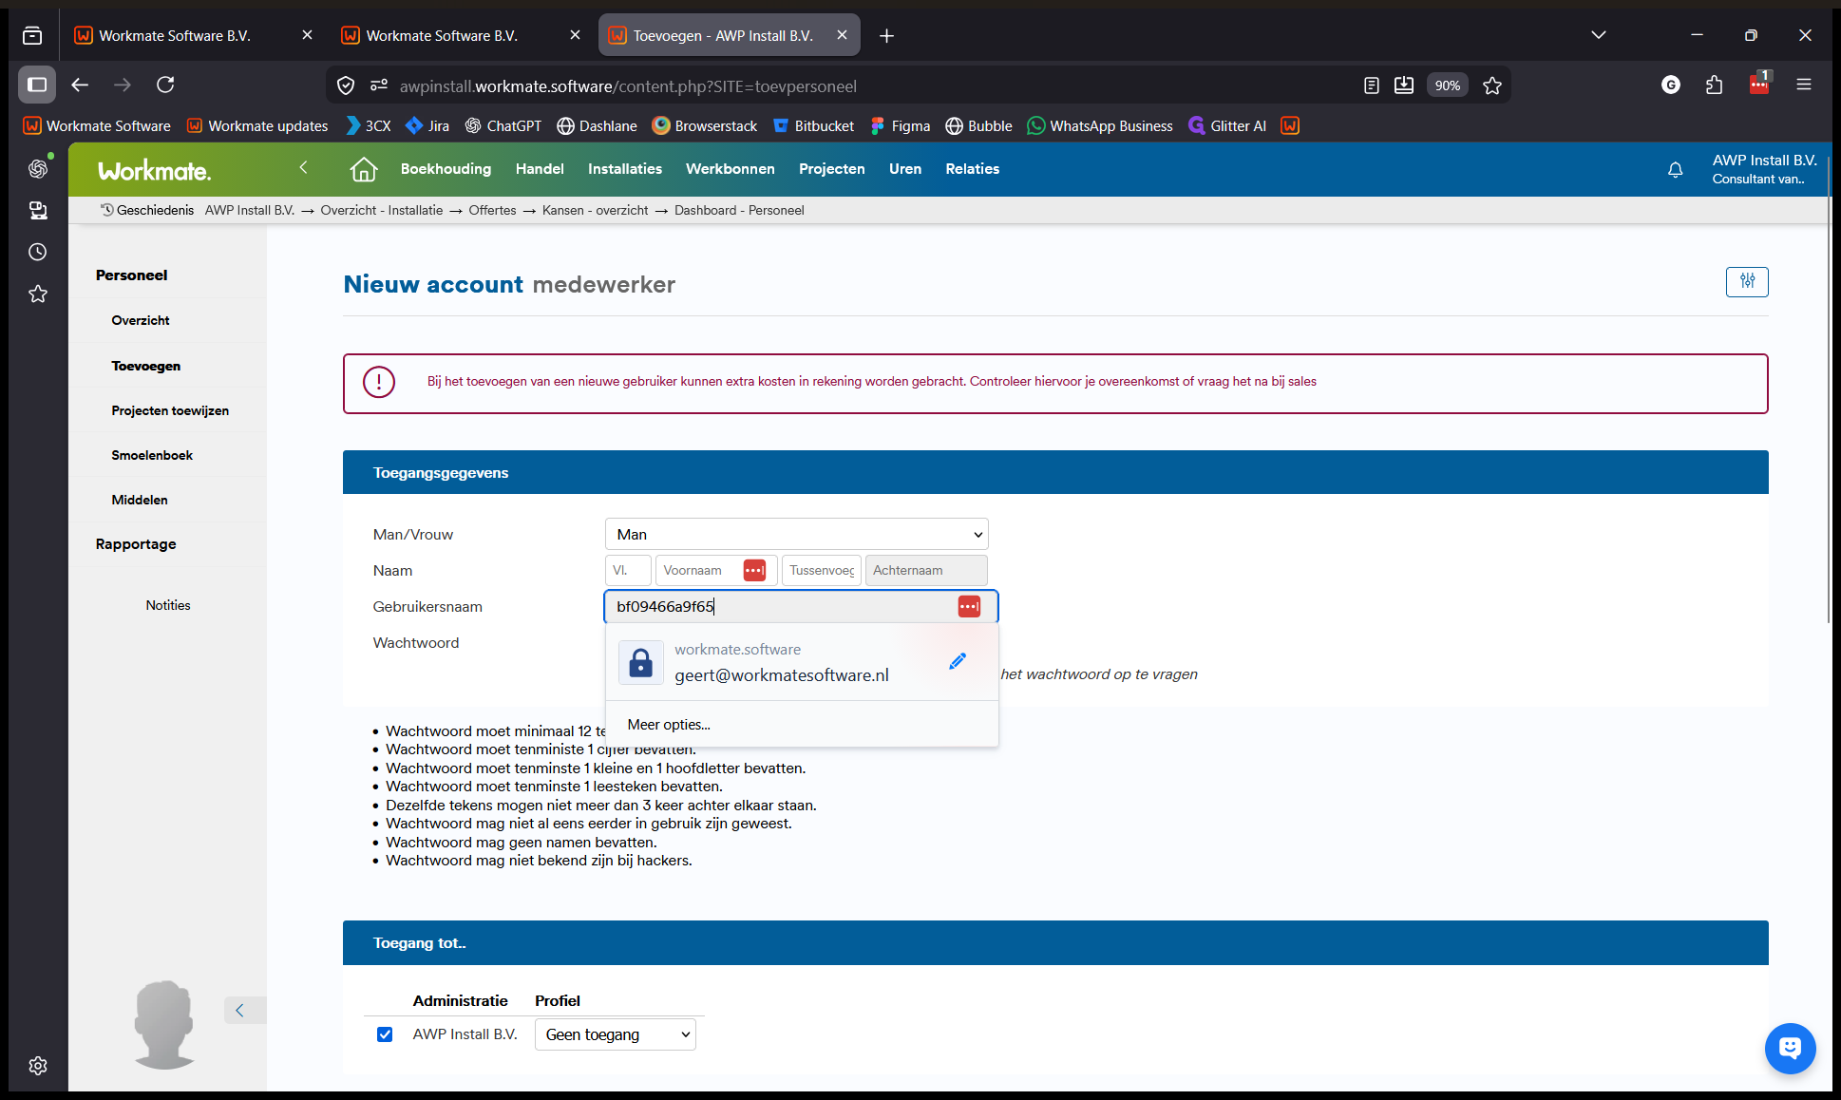This screenshot has height=1100, width=1841.
Task: Click the pencil edit icon in autofill popup
Action: pos(958,661)
